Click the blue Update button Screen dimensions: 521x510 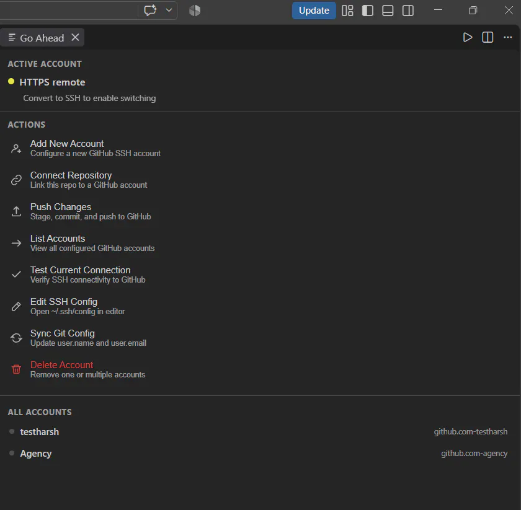tap(314, 11)
